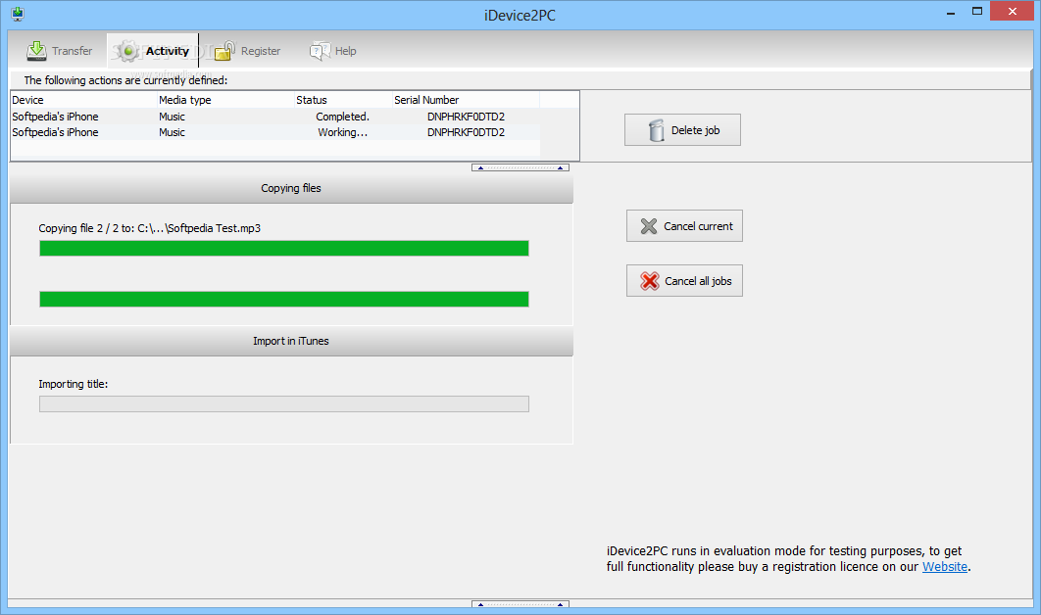This screenshot has width=1041, height=615.
Task: Sort by the Status column header
Action: tap(343, 100)
